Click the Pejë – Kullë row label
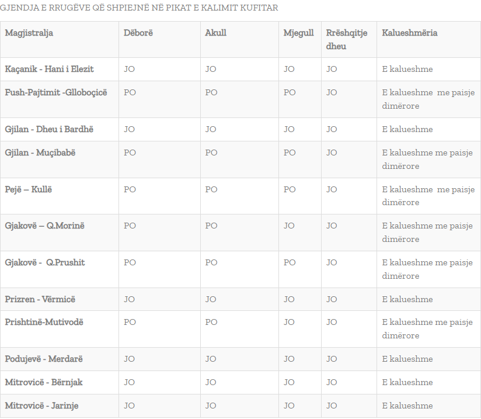The height and width of the screenshot is (419, 481). (x=28, y=189)
